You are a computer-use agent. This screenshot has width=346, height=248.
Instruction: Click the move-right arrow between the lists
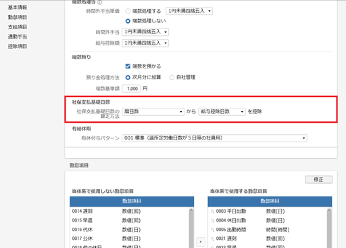click(x=201, y=242)
